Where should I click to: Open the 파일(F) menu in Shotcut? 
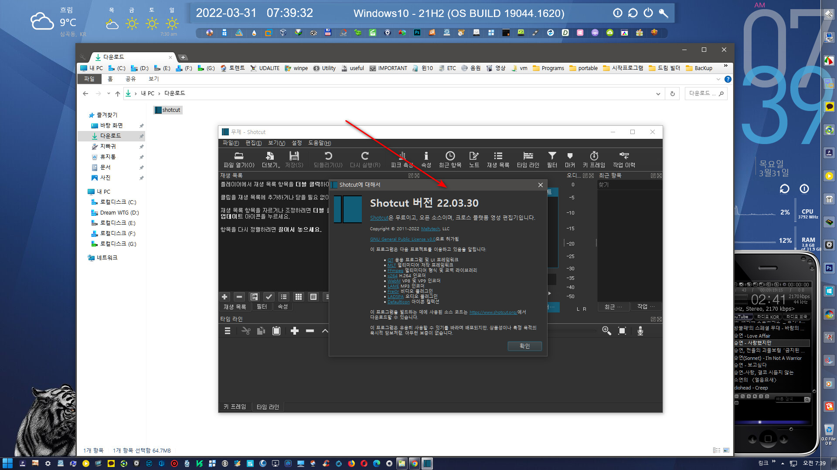pyautogui.click(x=231, y=143)
